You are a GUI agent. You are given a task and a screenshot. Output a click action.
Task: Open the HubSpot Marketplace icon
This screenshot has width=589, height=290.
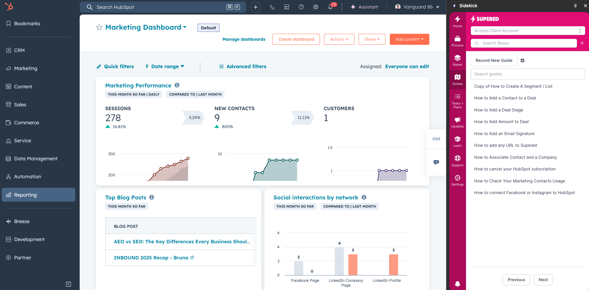click(286, 7)
